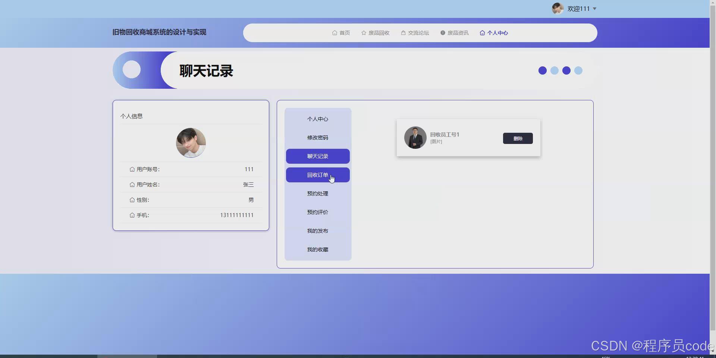Click the profile photo under 个人信息
The width and height of the screenshot is (716, 358).
pyautogui.click(x=191, y=143)
